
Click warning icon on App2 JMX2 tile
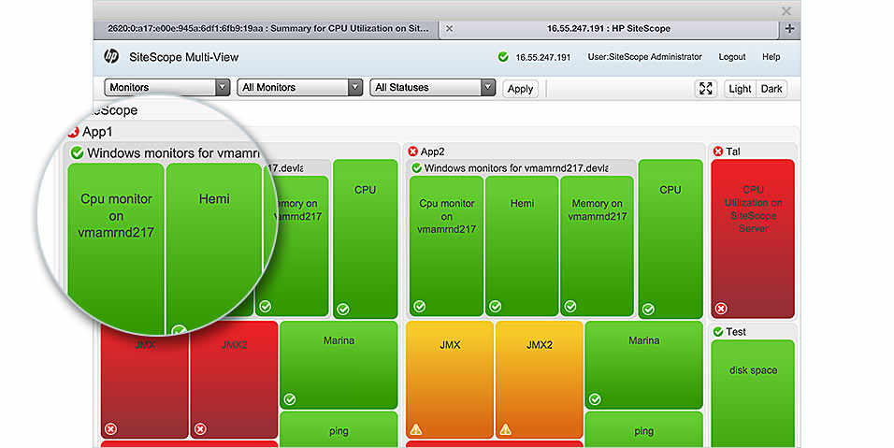tap(505, 429)
